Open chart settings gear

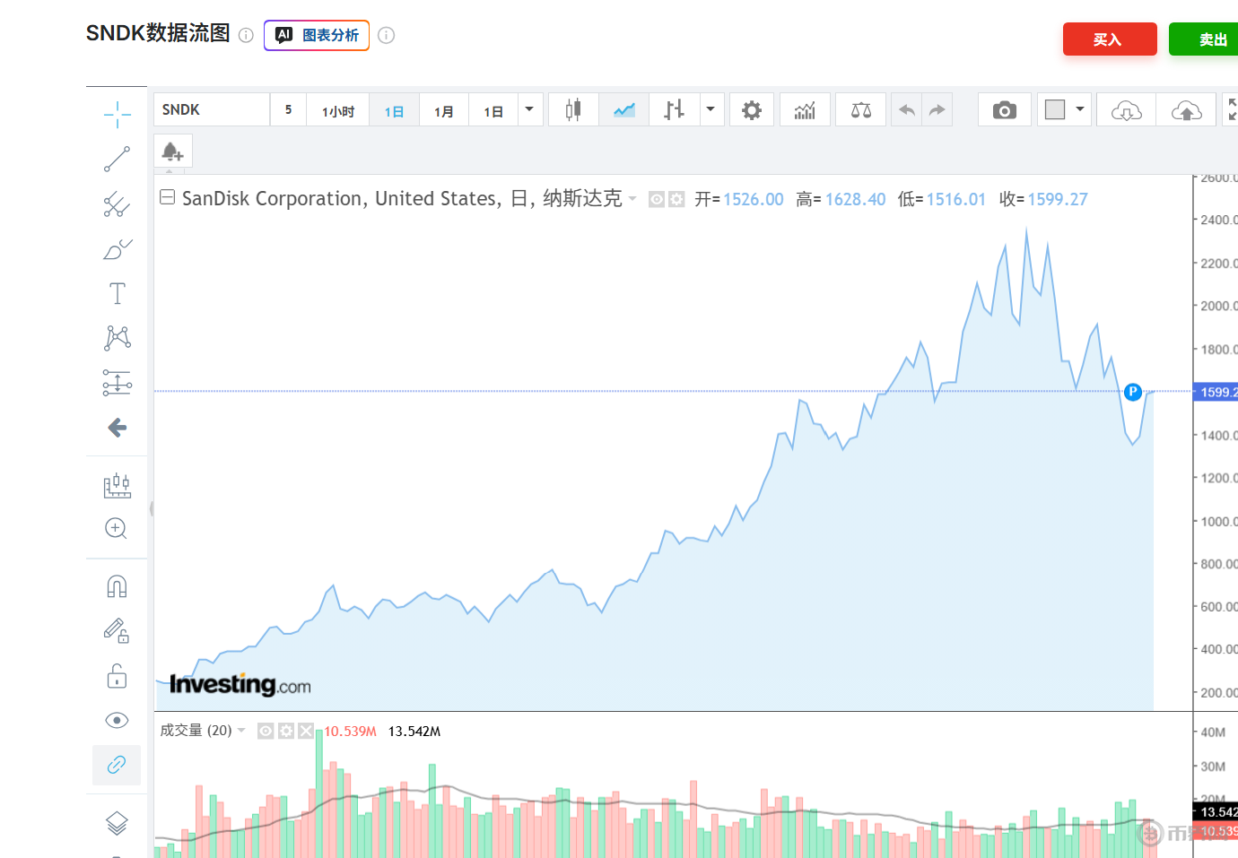point(752,109)
